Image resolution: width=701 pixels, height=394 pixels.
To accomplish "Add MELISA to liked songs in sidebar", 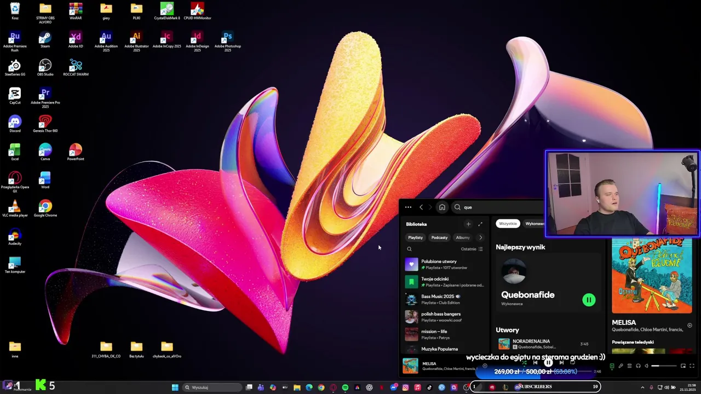I will tap(689, 326).
